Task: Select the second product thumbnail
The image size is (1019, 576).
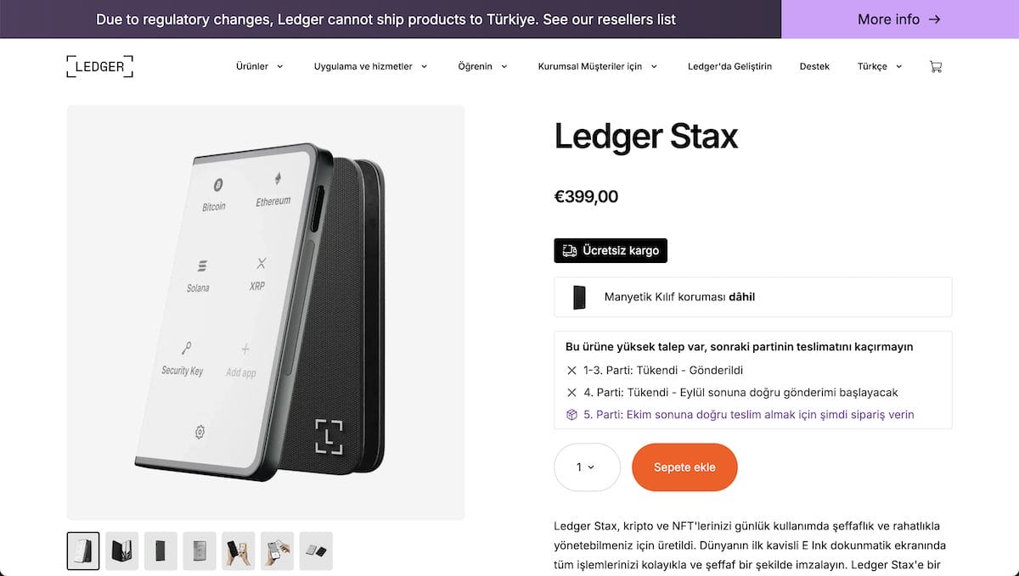Action: (122, 551)
